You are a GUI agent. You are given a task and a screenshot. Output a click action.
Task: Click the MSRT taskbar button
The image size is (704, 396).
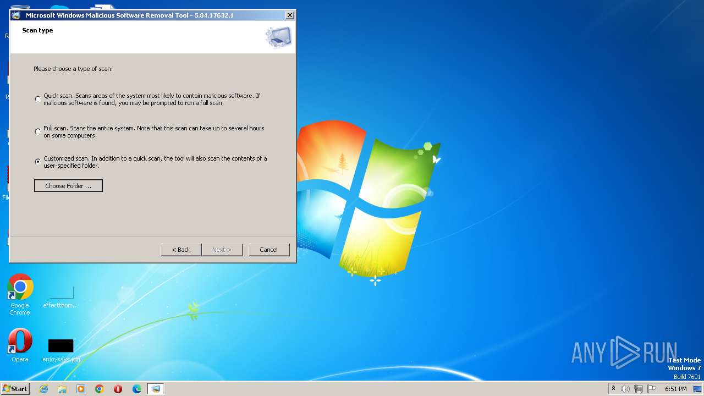(x=156, y=389)
